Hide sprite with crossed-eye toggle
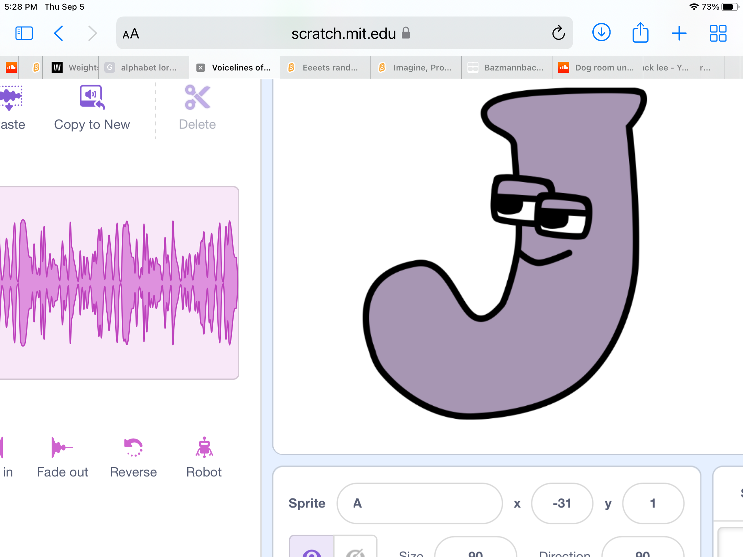 click(355, 547)
